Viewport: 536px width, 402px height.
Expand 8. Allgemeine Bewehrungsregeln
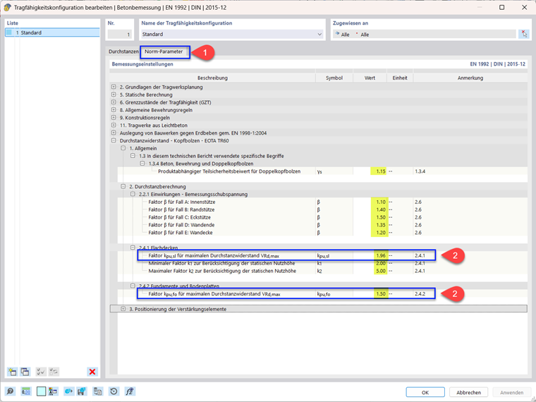(x=114, y=110)
